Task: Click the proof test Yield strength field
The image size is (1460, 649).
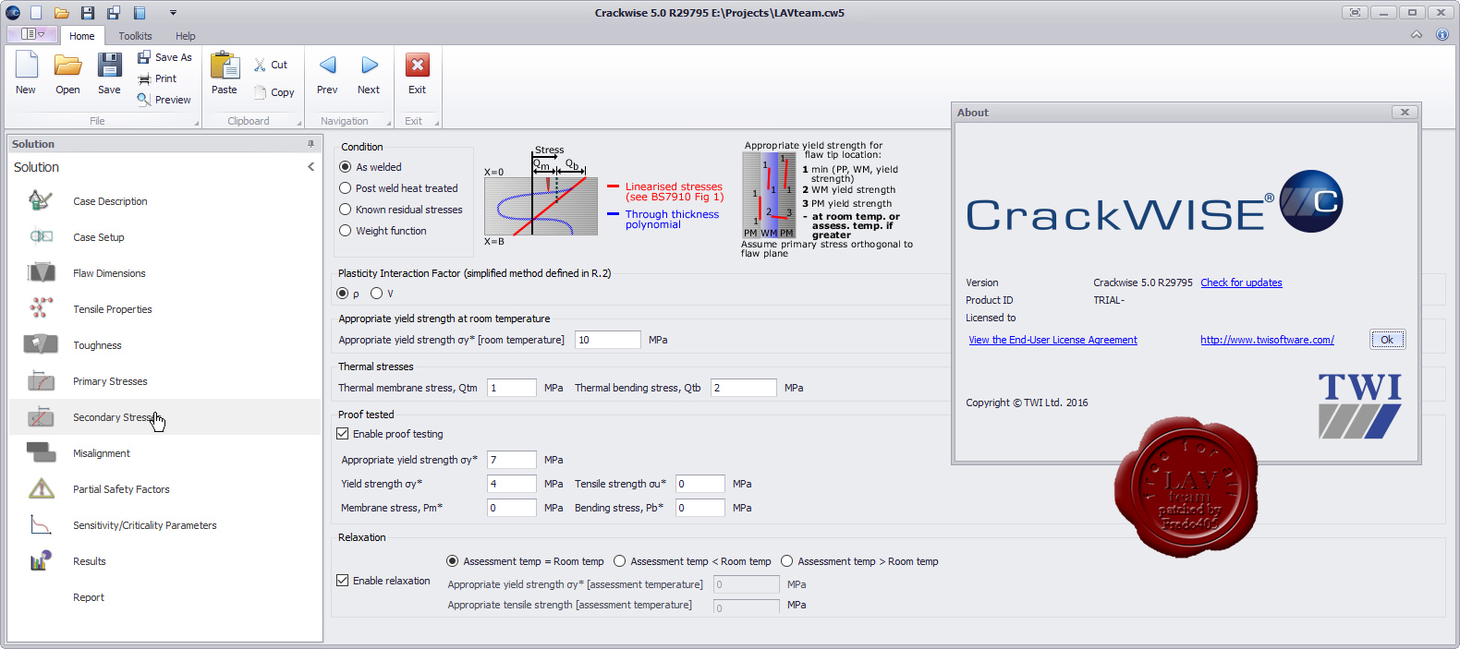Action: [x=512, y=484]
